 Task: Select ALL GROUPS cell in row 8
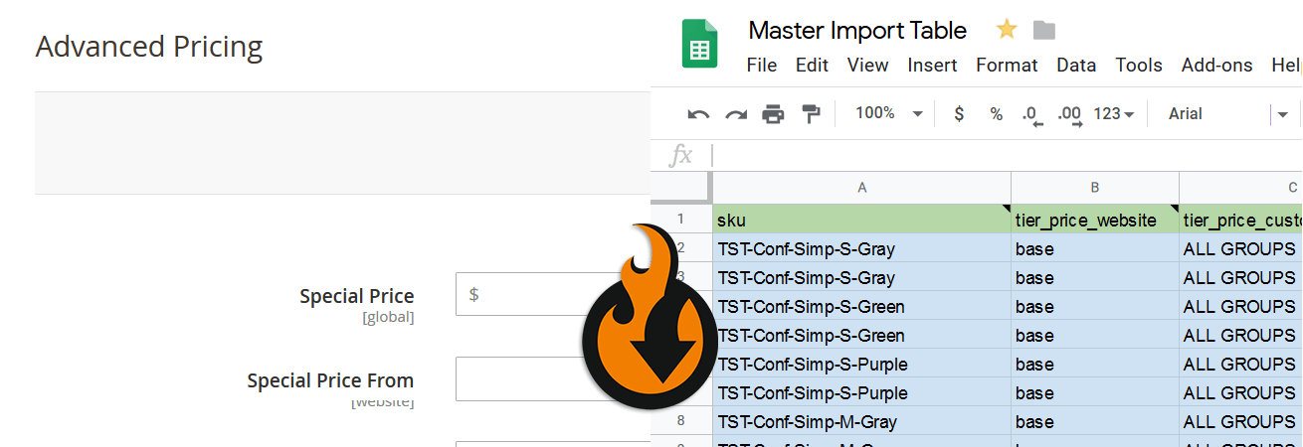click(x=1241, y=421)
